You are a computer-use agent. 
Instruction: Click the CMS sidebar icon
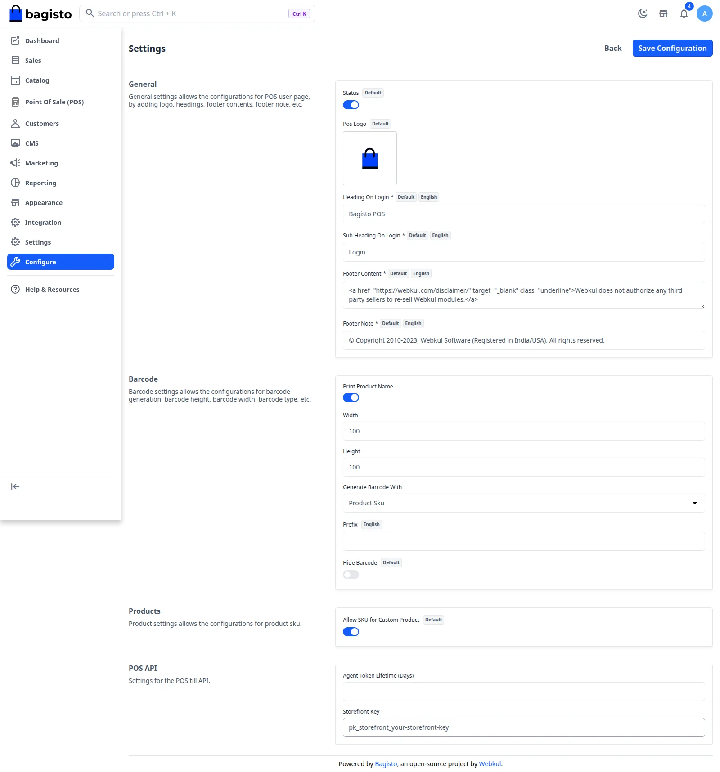15,143
